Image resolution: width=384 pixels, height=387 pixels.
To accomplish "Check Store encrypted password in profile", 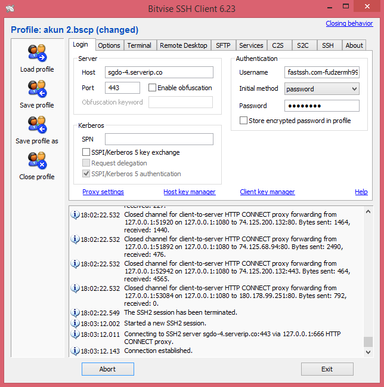I will point(243,121).
